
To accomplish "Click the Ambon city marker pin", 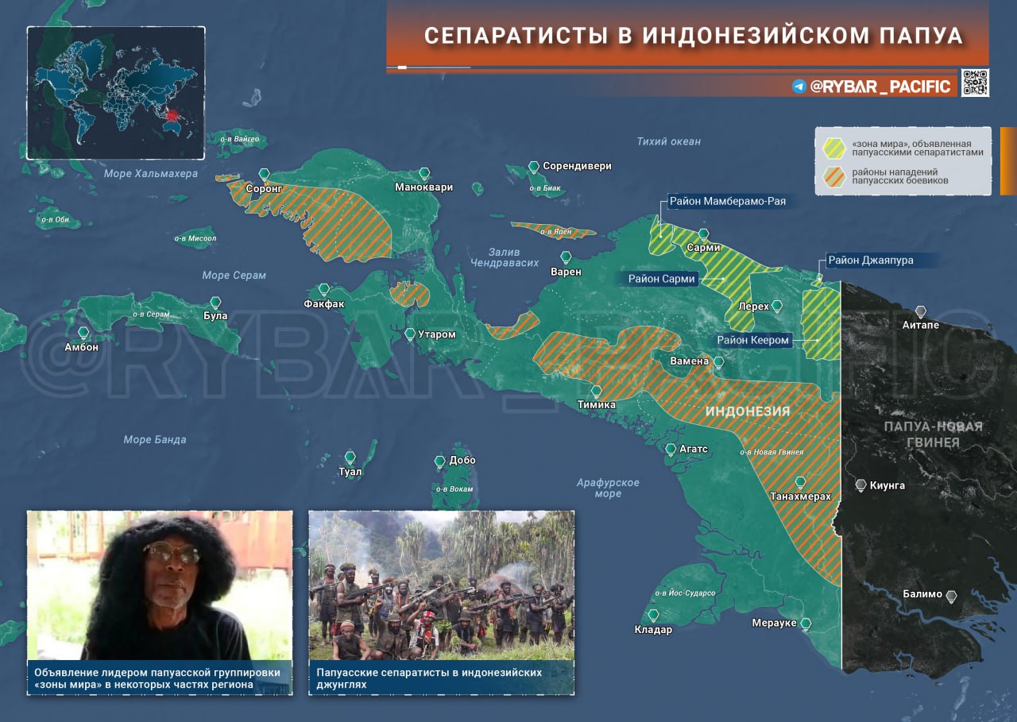I will 83,334.
